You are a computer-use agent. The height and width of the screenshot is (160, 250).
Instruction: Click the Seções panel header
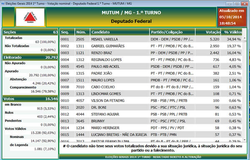30,32
